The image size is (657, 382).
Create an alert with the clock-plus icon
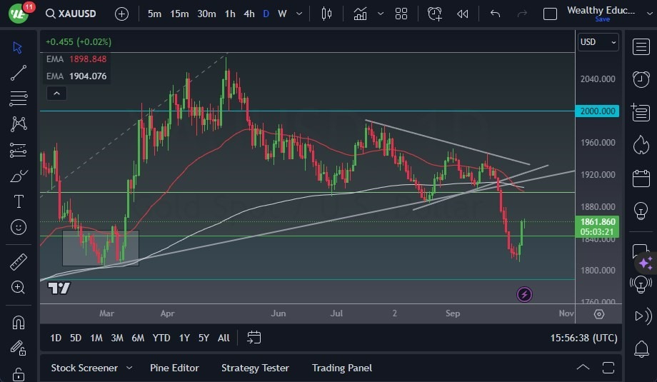tap(434, 14)
